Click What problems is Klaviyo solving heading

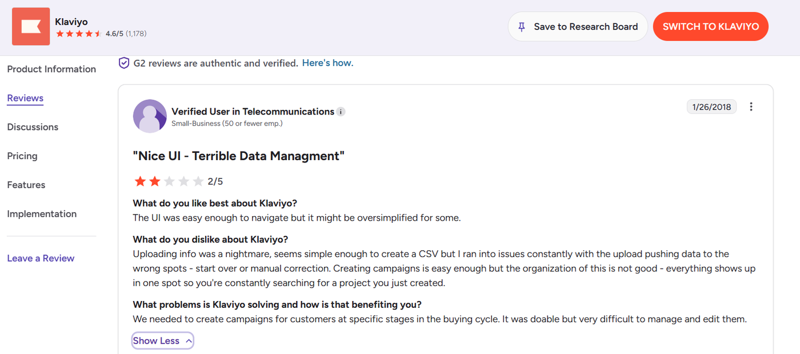tap(277, 304)
